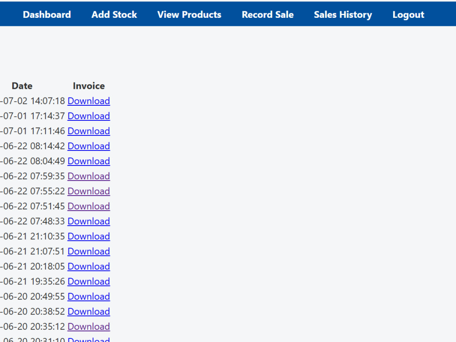This screenshot has width=456, height=342.
Task: Select Record Sale menu item
Action: (268, 15)
